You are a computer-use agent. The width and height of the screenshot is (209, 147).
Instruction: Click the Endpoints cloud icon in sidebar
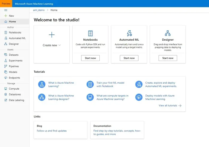click(6, 78)
